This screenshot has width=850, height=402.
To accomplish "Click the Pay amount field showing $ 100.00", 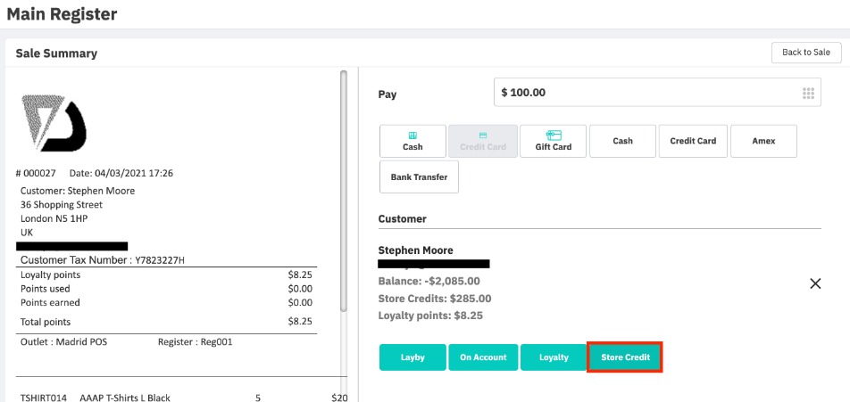I will [x=643, y=93].
